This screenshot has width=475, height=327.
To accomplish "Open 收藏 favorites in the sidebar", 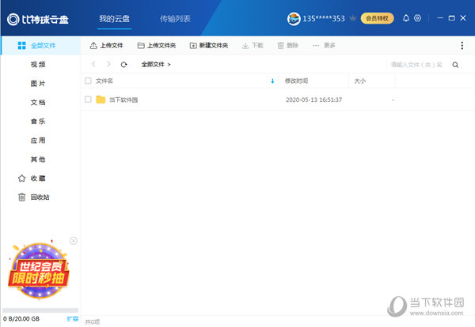I will (x=38, y=179).
